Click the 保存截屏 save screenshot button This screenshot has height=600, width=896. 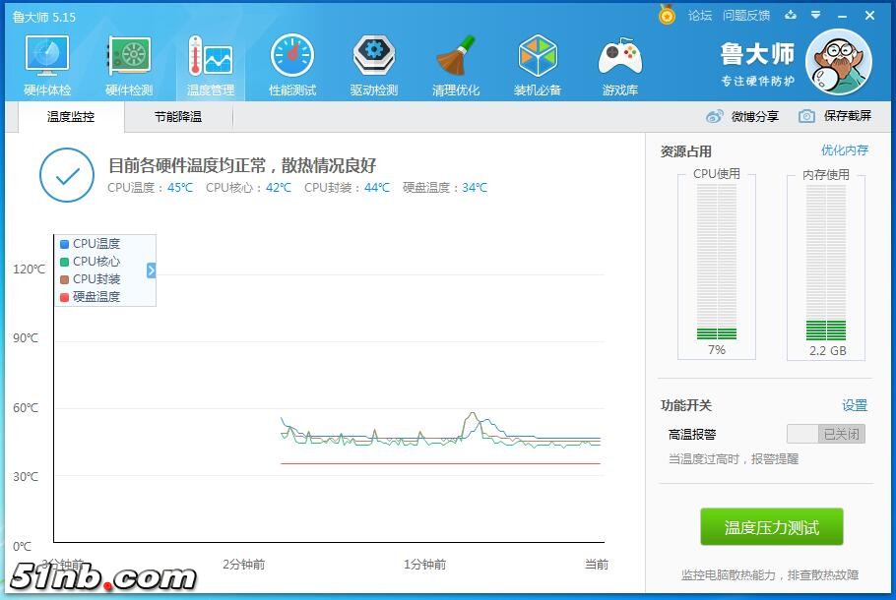[x=835, y=116]
